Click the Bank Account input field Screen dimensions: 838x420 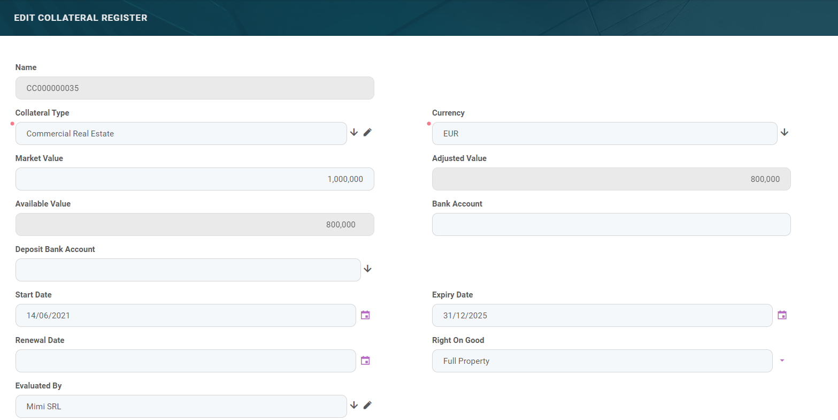pyautogui.click(x=611, y=225)
